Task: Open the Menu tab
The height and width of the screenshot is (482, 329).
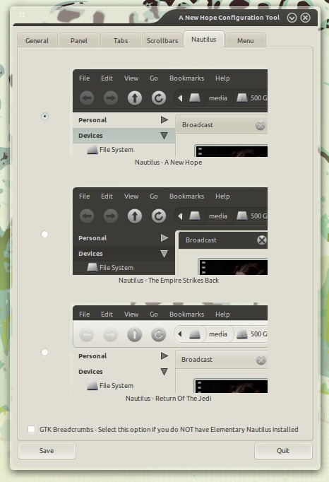Action: pyautogui.click(x=246, y=40)
